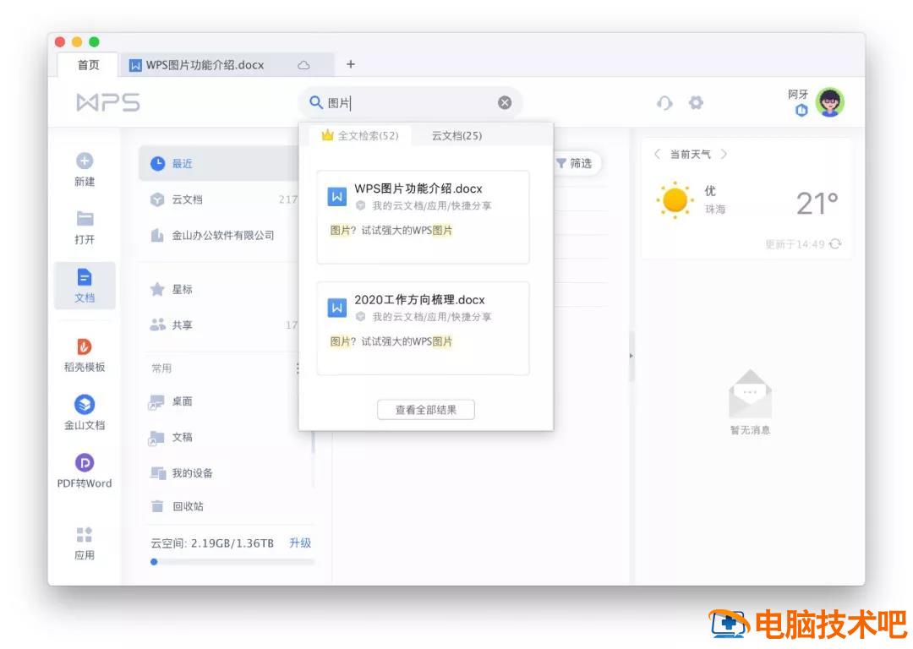Go to previous weather card arrow

click(658, 155)
